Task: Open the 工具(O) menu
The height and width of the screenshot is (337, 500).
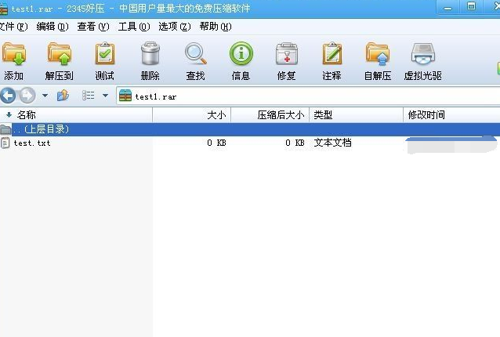Action: (x=134, y=27)
